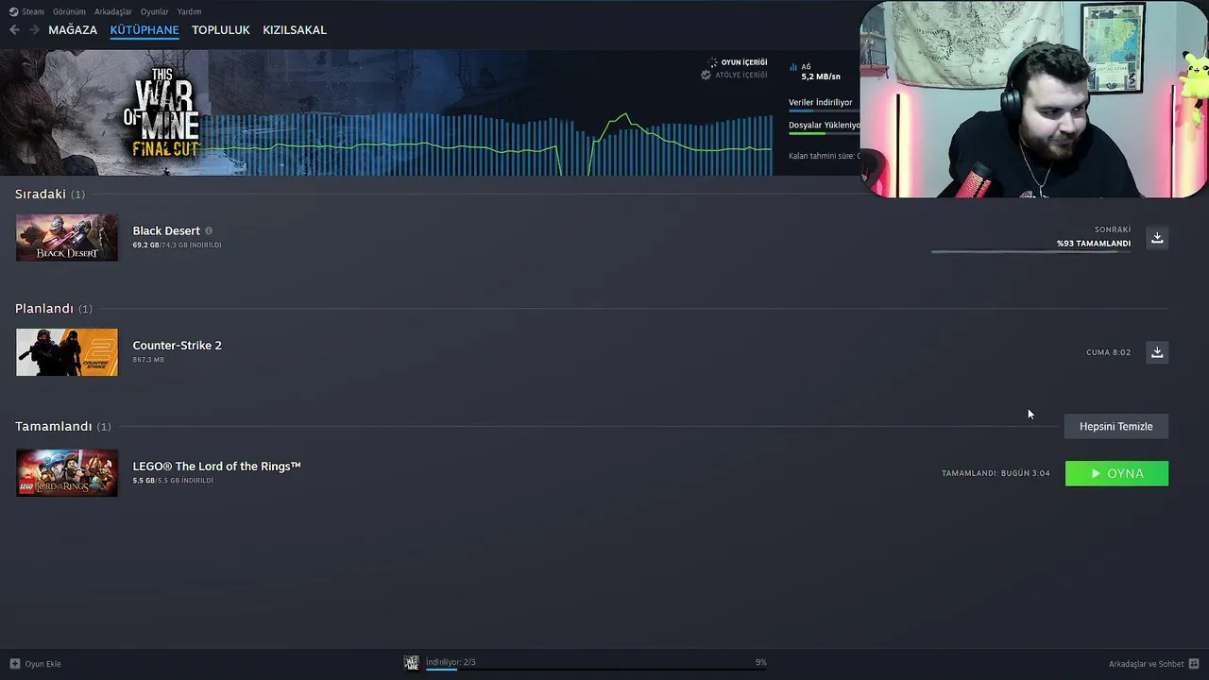
Task: Click the Counter-Strike 2 title
Action: [178, 345]
